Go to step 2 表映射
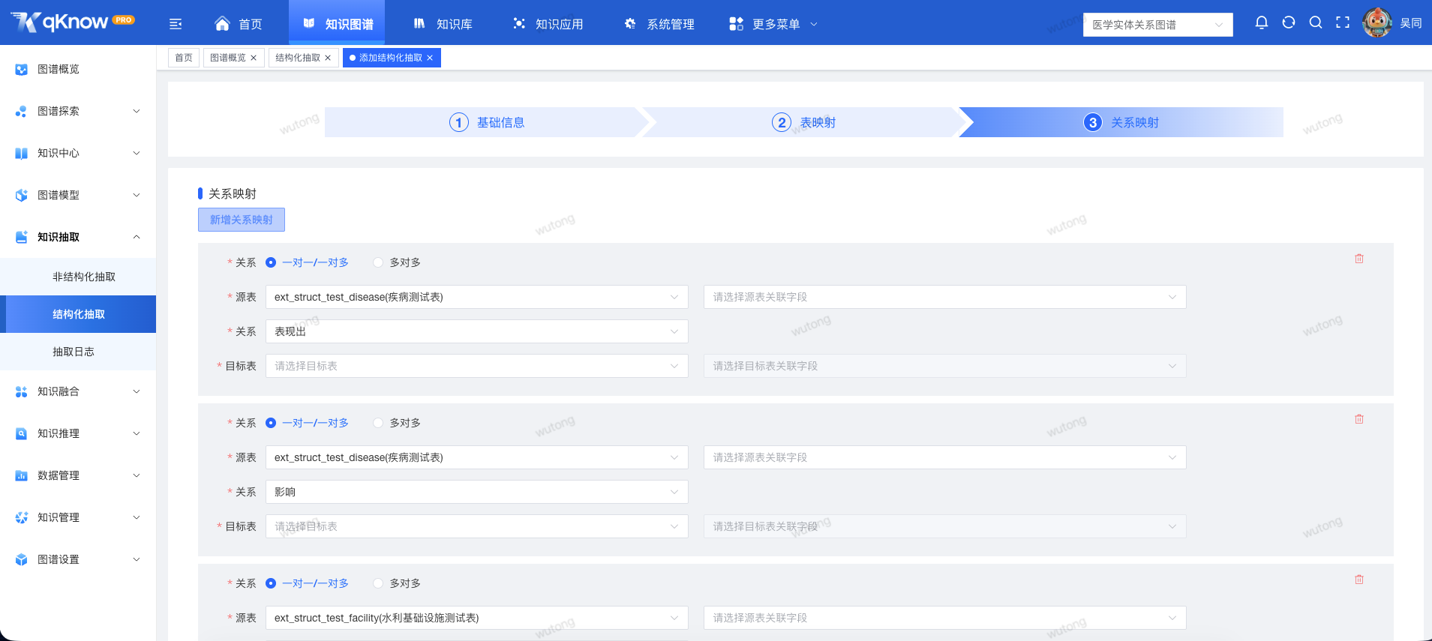1432x641 pixels. point(803,122)
